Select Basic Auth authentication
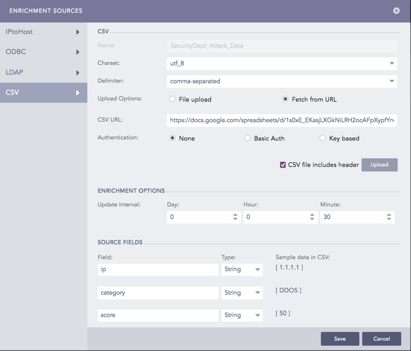Viewport: 411px width, 351px height. coord(247,138)
